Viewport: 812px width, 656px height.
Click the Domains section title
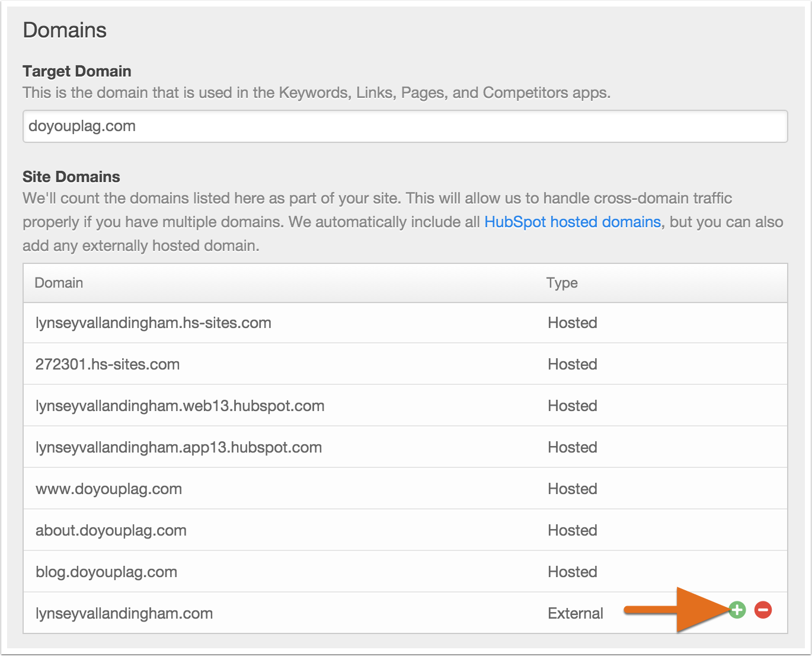[65, 30]
